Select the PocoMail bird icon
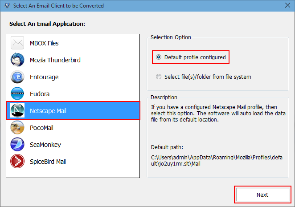The height and width of the screenshot is (207, 295). coord(17,127)
